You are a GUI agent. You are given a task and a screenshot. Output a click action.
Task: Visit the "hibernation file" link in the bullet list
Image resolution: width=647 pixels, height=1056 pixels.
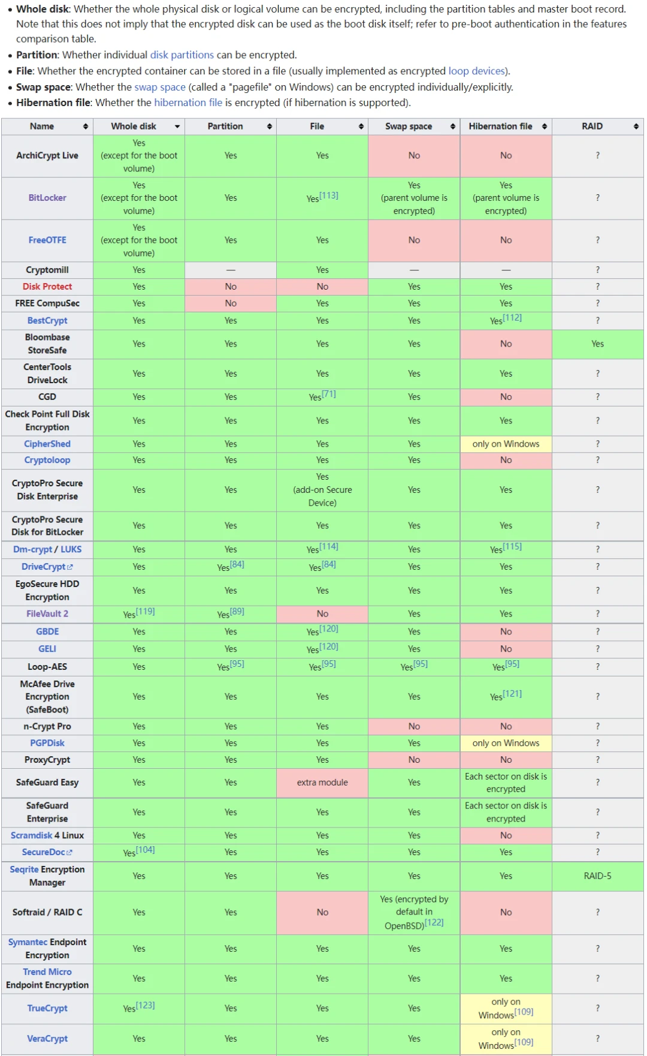[x=188, y=103]
